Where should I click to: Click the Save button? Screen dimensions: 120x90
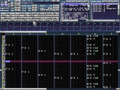(x=33, y=13)
